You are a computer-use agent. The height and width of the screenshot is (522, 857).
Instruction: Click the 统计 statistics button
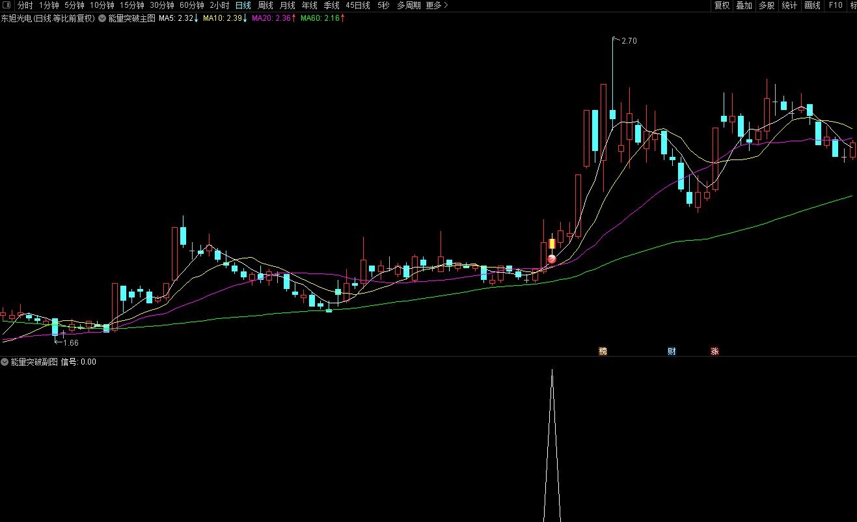point(789,5)
